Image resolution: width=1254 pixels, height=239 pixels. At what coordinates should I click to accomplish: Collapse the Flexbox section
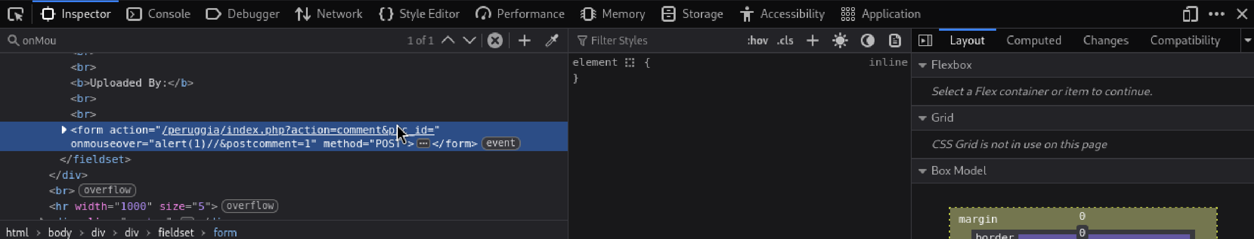tap(922, 65)
